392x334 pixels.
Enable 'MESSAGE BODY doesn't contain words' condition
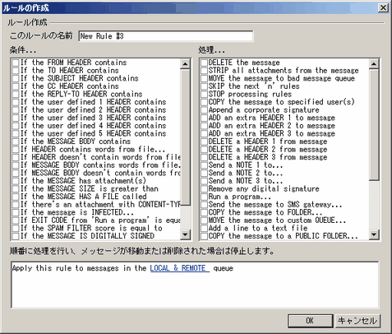(16, 174)
